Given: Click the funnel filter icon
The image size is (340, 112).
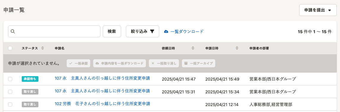Looking at the screenshot, I should (x=152, y=31).
